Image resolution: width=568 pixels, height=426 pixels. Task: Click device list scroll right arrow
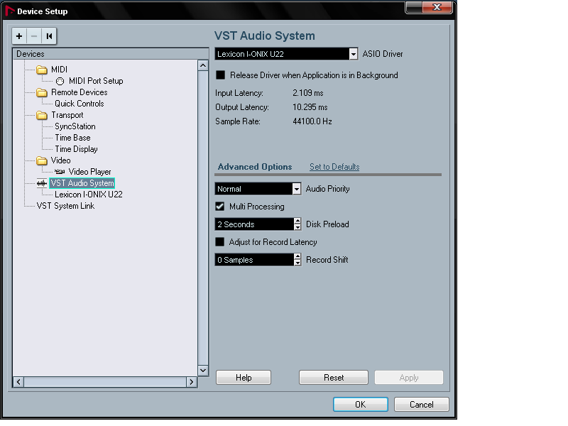click(191, 382)
